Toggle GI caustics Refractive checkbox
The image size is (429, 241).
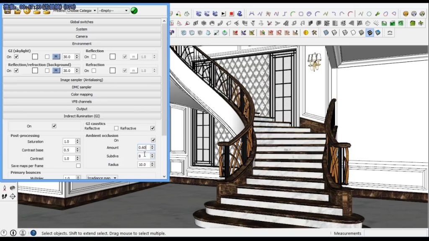[x=152, y=128]
